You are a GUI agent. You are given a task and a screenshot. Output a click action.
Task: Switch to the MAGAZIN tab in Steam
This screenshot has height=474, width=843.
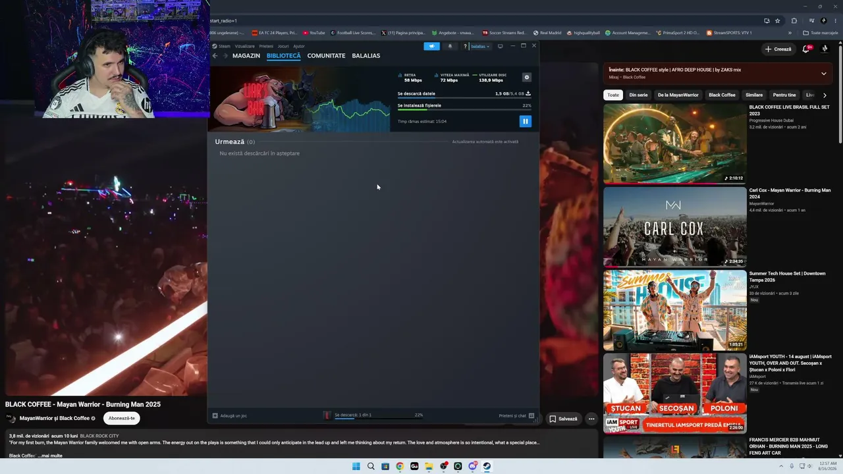point(246,56)
